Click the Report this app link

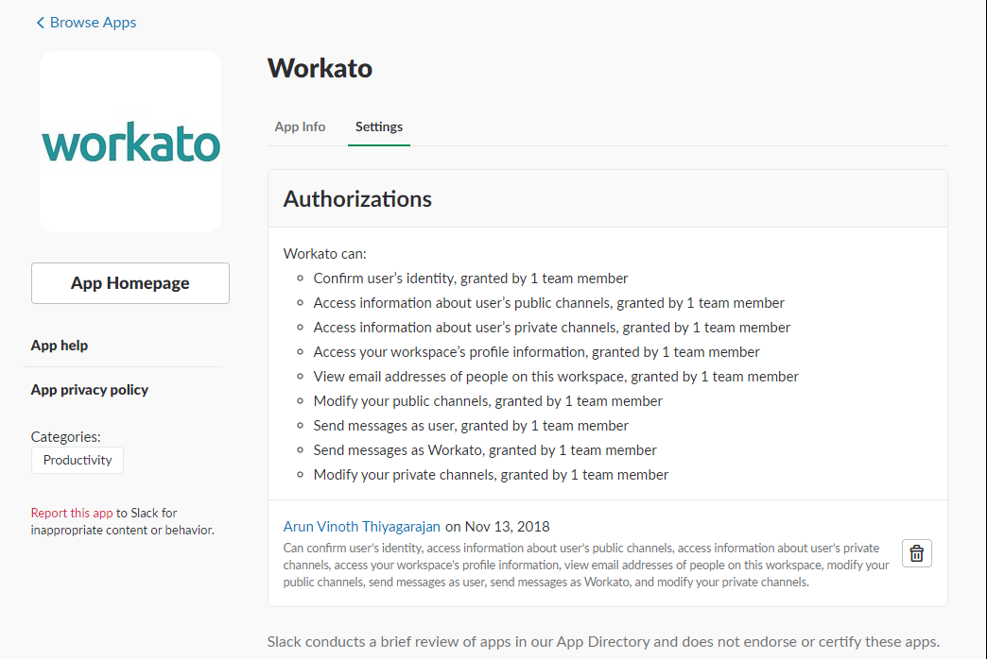pyautogui.click(x=72, y=513)
